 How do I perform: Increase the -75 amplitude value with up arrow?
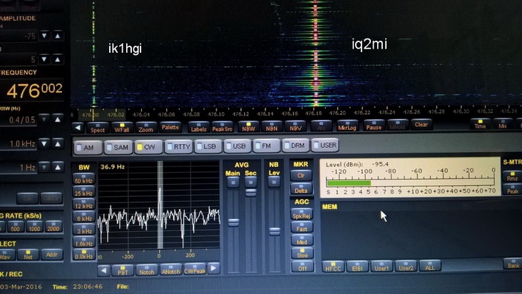click(x=58, y=36)
